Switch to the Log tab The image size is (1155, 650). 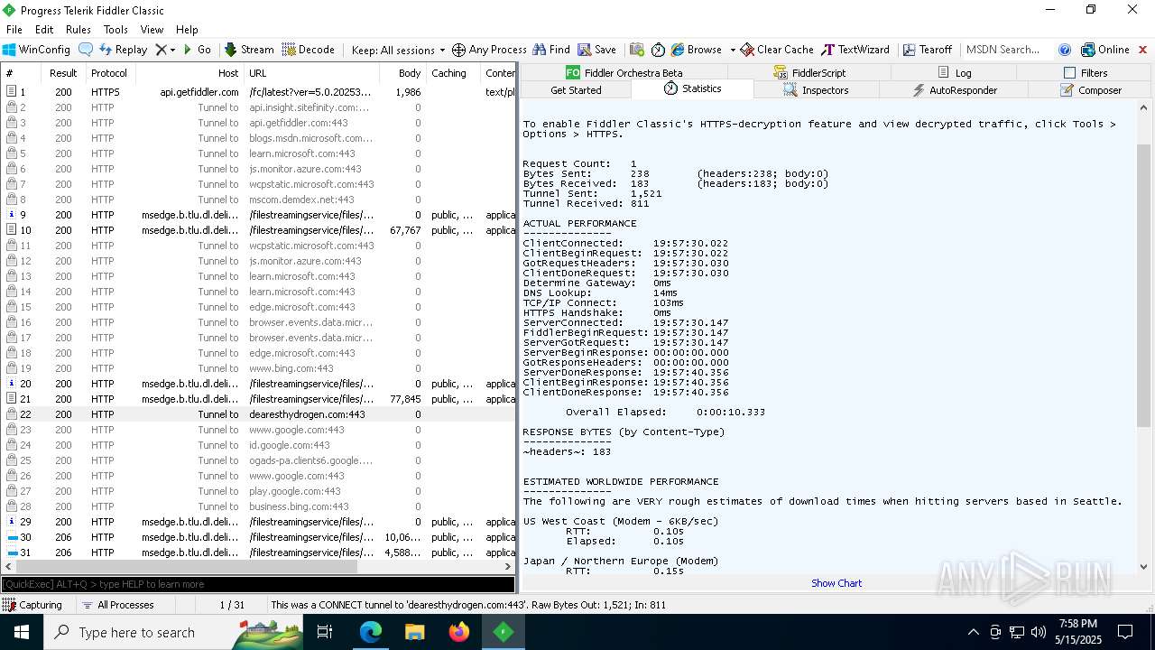955,72
